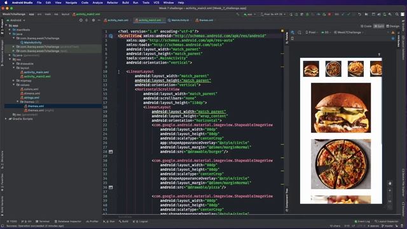Open the Logcat tool window
The height and width of the screenshot is (229, 407).
(x=140, y=221)
